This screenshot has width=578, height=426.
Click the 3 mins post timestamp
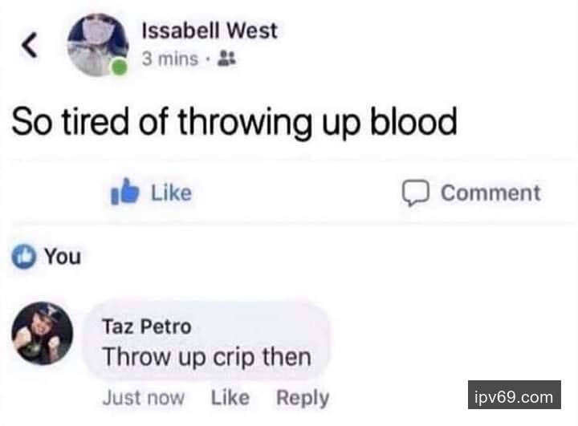170,59
